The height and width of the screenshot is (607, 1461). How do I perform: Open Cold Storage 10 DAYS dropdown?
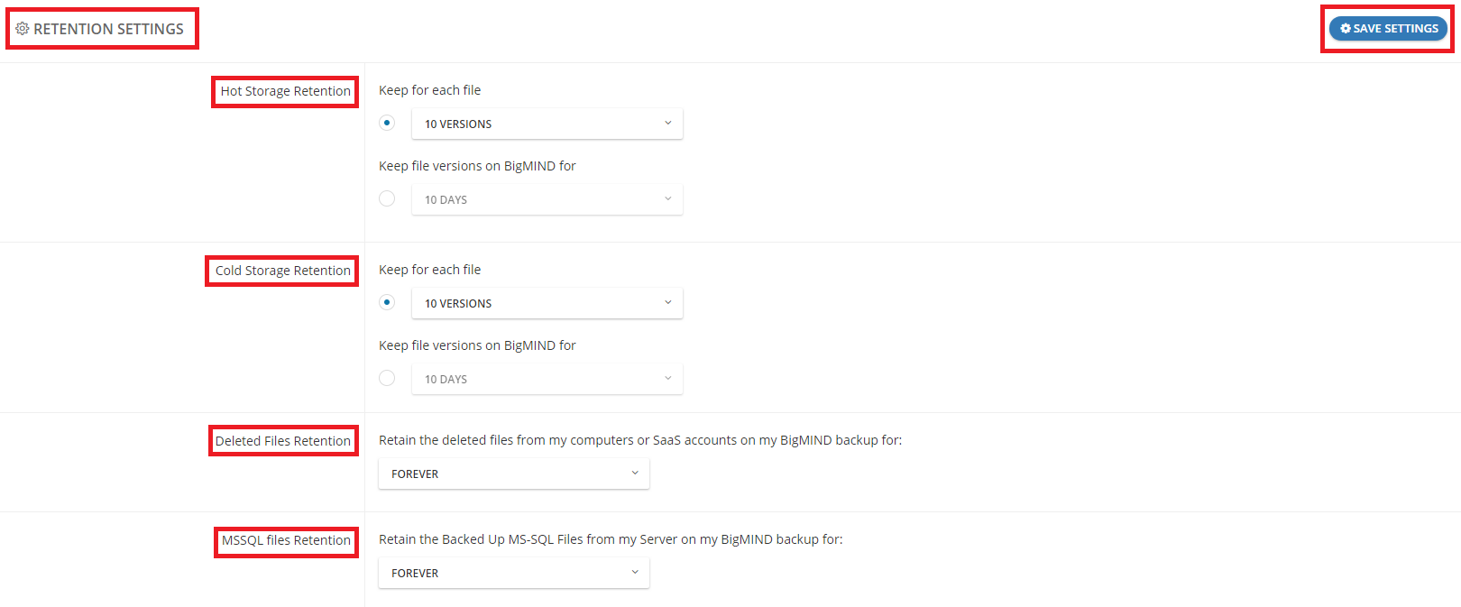pyautogui.click(x=547, y=379)
